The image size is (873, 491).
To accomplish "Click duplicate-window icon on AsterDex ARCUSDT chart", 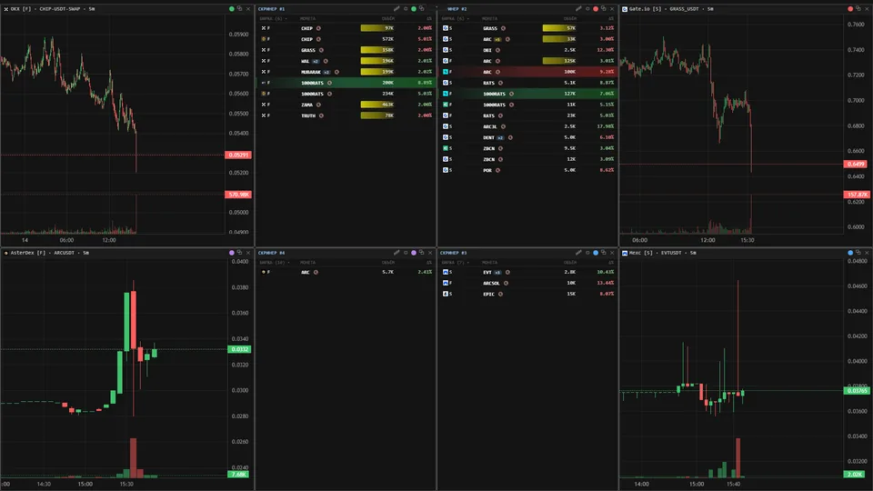I will tap(240, 253).
